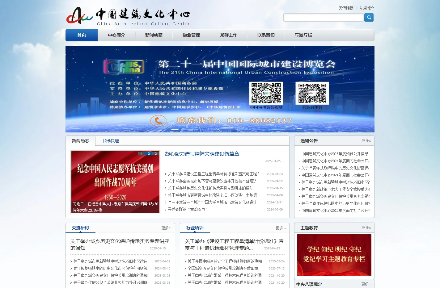Open 关于举办城乡历史文化保护传承实务专题讲座的通知 headline
Image resolution: width=440 pixels, height=288 pixels.
[x=120, y=244]
